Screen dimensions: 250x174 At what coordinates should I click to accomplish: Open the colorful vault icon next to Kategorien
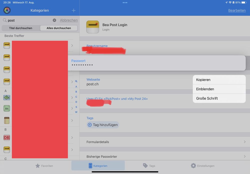pyautogui.click(x=7, y=10)
